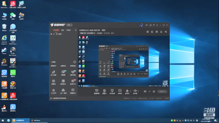The height and width of the screenshot is (123, 219).
Task: Open the middle tool with green badge
Action: pos(63,73)
